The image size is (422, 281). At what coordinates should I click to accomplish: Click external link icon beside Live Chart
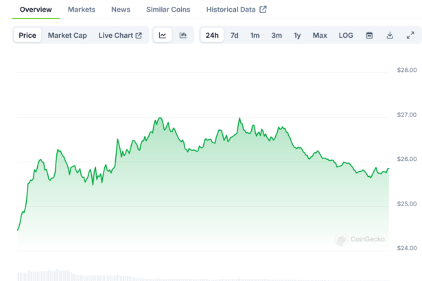[x=139, y=36]
